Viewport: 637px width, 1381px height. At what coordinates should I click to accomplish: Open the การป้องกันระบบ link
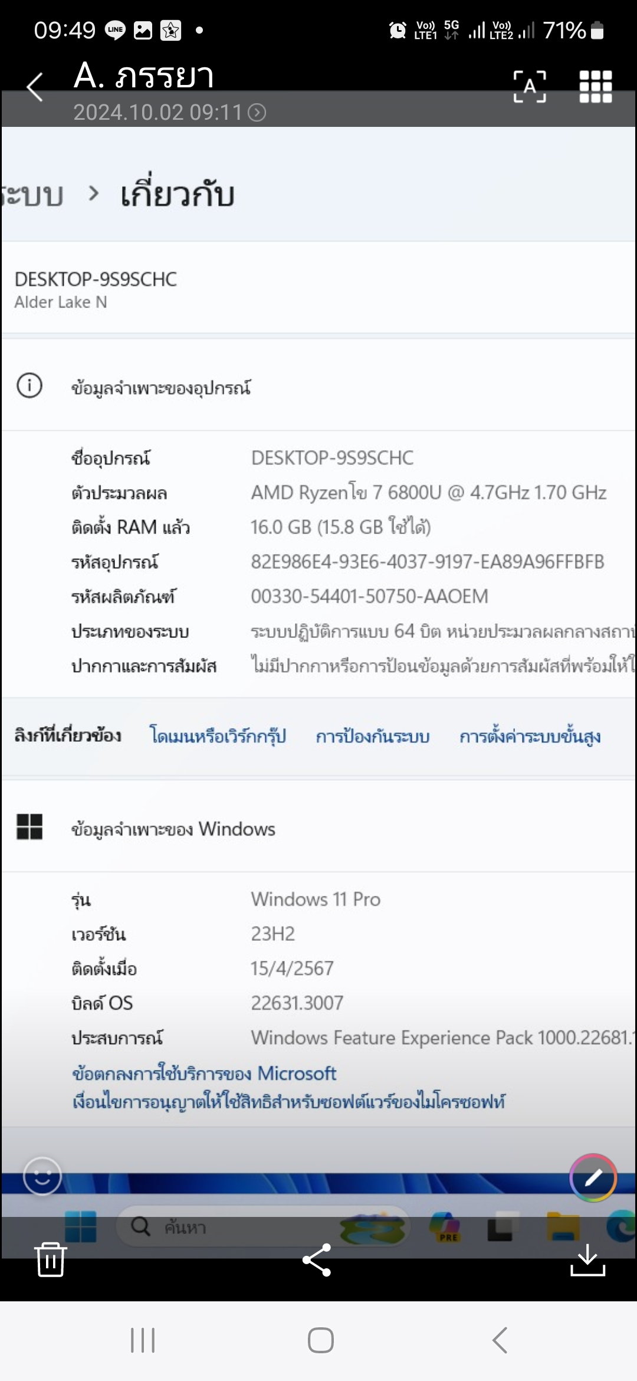pyautogui.click(x=373, y=737)
